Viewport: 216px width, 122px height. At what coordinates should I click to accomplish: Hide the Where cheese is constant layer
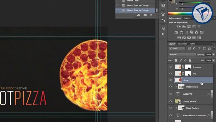[170, 115]
